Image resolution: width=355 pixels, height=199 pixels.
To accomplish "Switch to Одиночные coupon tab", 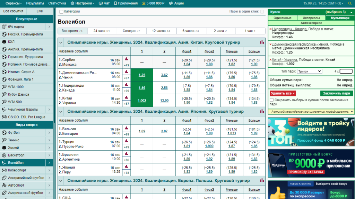I will pyautogui.click(x=282, y=18).
